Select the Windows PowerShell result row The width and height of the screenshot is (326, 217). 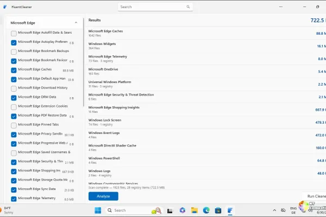click(x=207, y=160)
